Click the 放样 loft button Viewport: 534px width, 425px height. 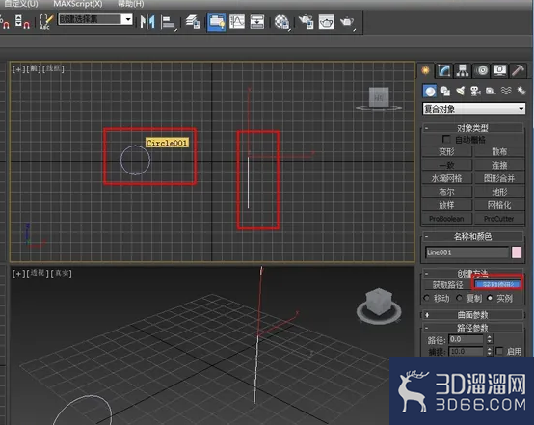click(446, 205)
